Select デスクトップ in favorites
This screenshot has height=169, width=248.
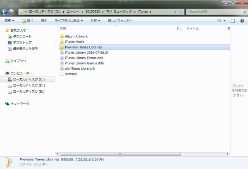coord(20,42)
